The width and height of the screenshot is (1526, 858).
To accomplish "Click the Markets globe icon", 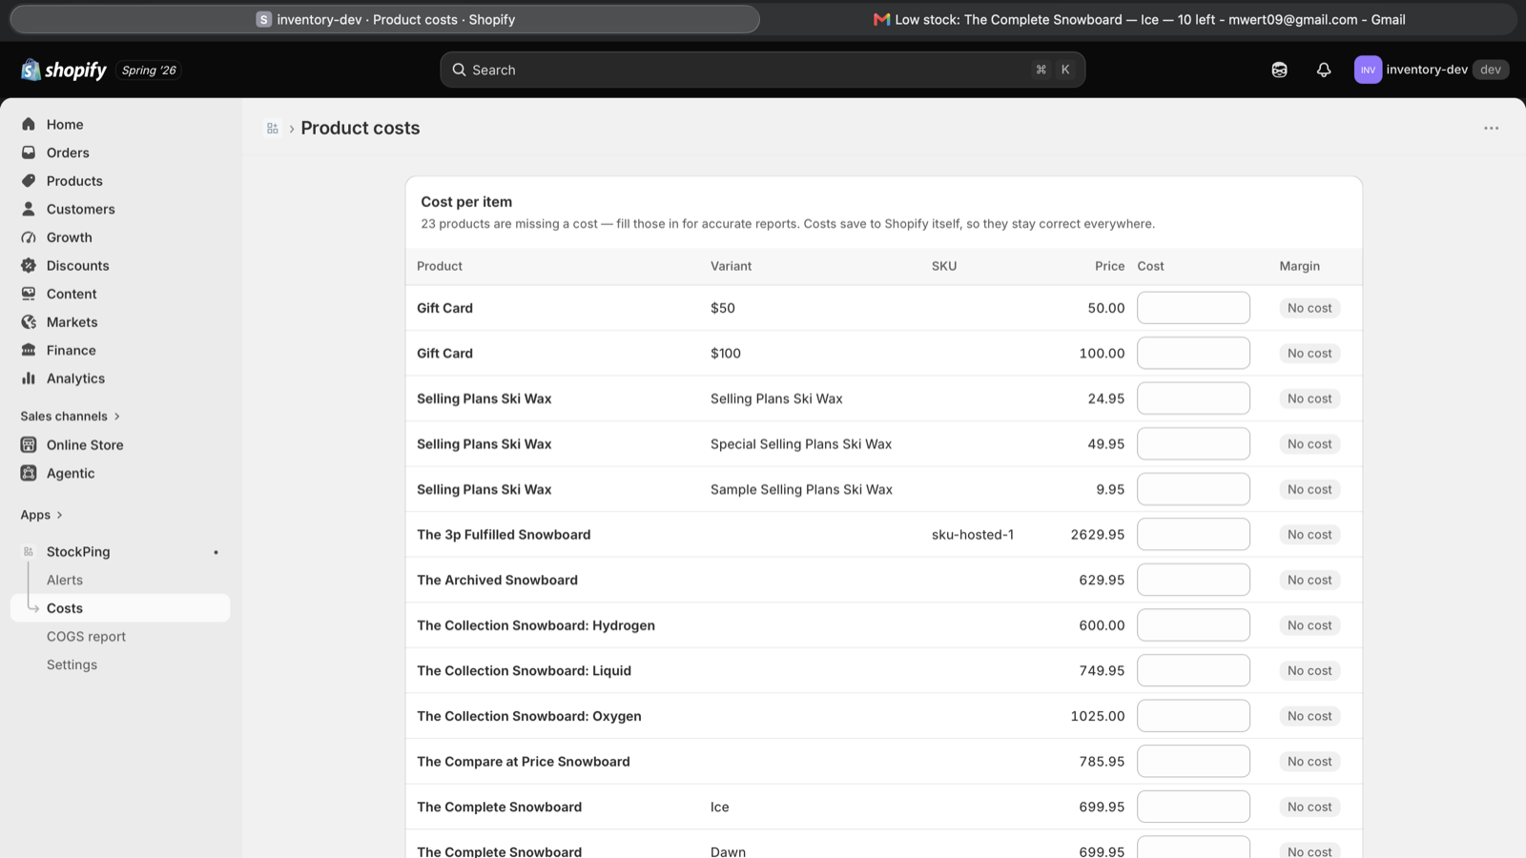I will pos(29,322).
